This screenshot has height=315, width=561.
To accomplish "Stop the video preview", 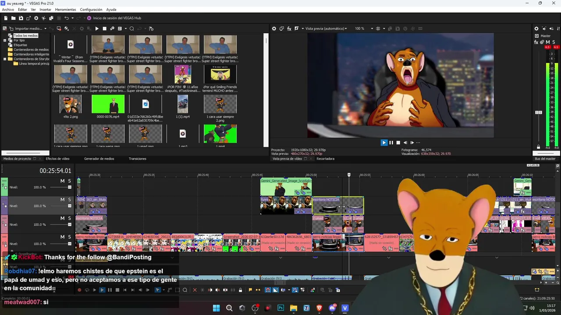I will click(x=398, y=143).
